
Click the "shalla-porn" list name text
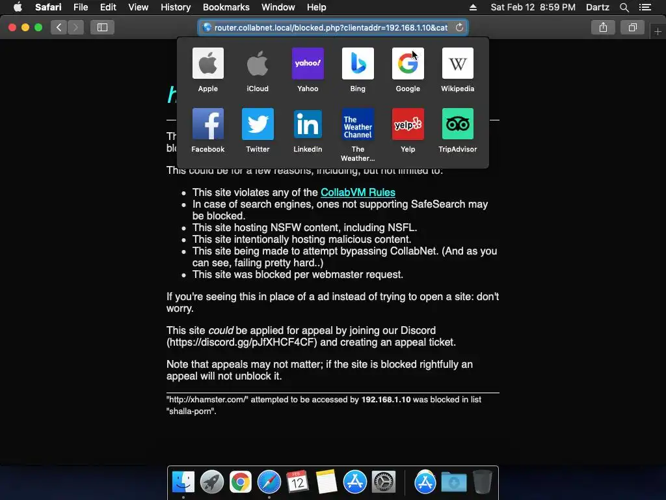[x=191, y=411]
